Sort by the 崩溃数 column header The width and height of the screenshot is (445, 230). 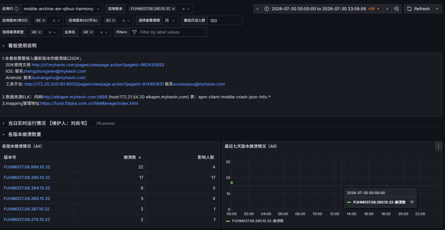click(132, 157)
